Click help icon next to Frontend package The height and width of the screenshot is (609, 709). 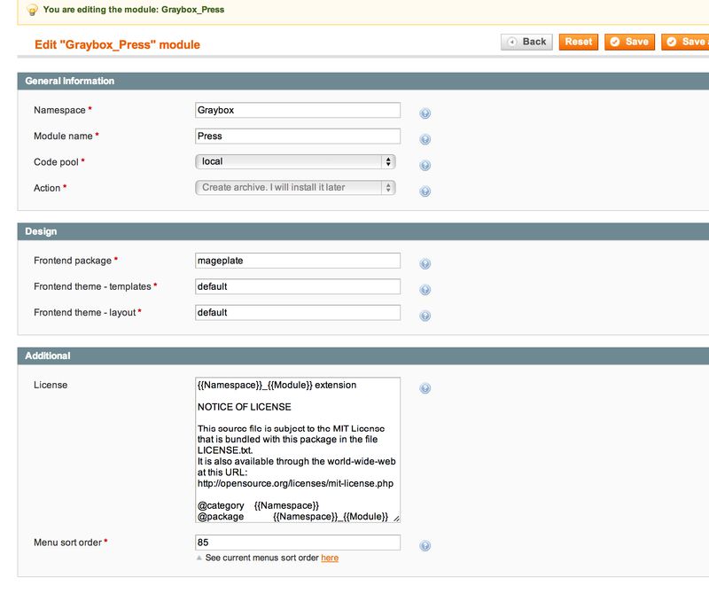[425, 264]
